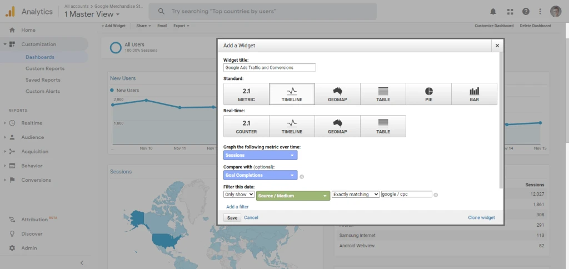Screen dimensions: 569x269
Task: Delete the Source / Medium filter
Action: point(436,195)
